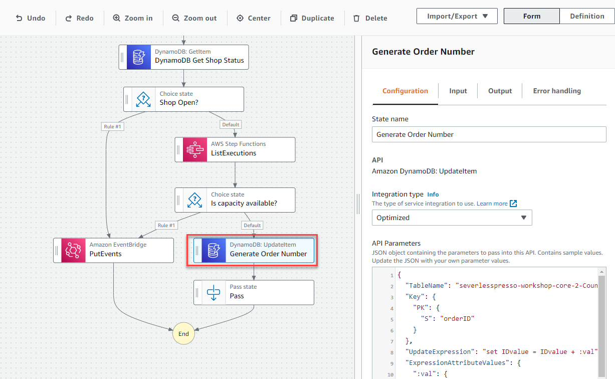This screenshot has width=615, height=379.
Task: Click the Default label under Is capacity available?
Action: tap(252, 225)
